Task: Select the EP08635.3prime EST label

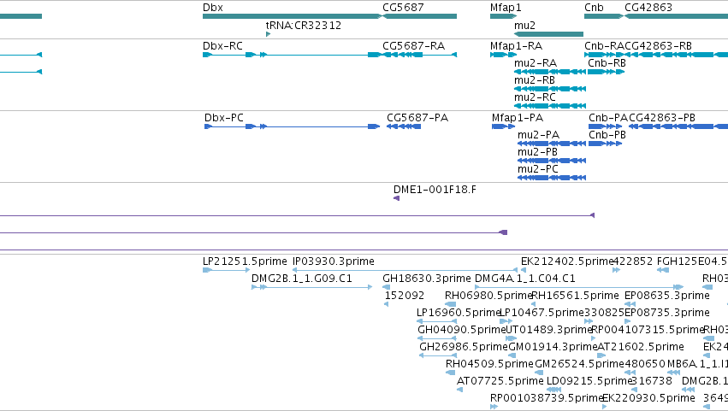Action: click(x=667, y=296)
